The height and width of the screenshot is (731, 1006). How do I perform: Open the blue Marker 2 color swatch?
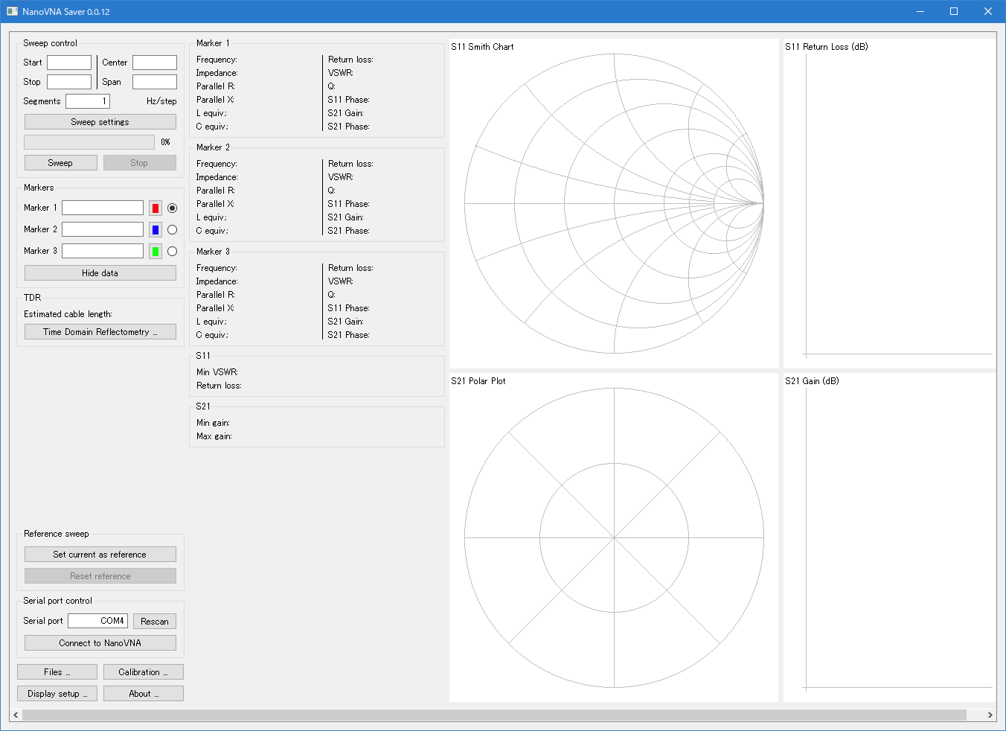tap(156, 230)
